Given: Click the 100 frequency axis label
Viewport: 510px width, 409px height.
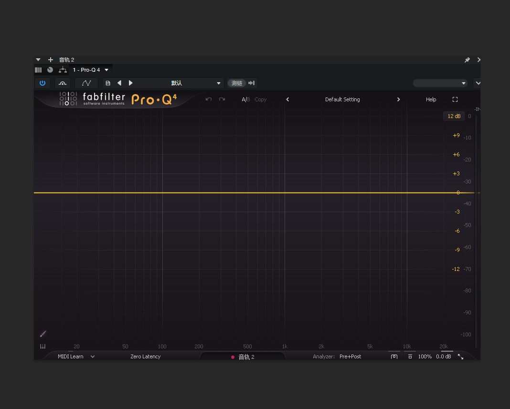Looking at the screenshot, I should pos(162,346).
